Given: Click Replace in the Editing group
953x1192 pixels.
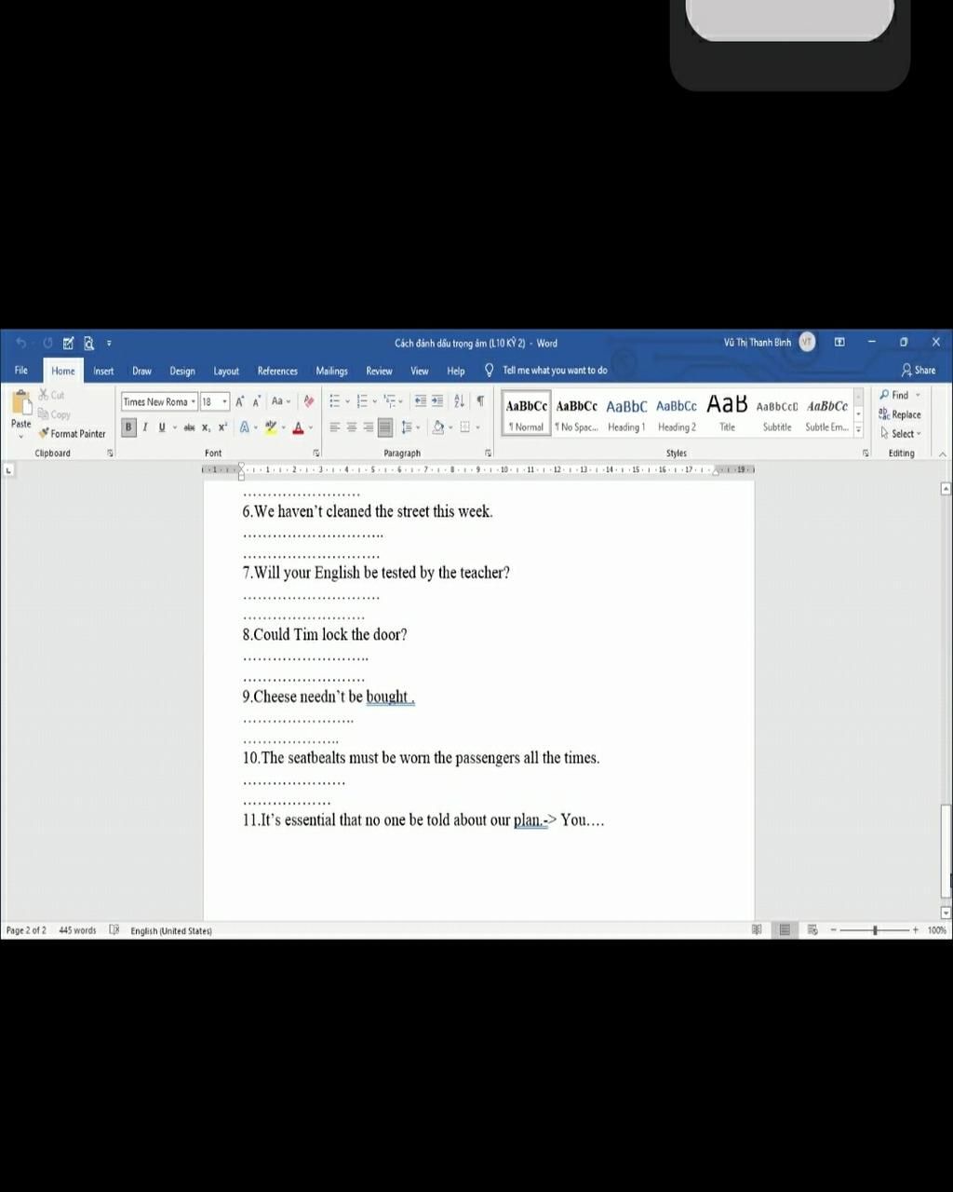Looking at the screenshot, I should 900,414.
